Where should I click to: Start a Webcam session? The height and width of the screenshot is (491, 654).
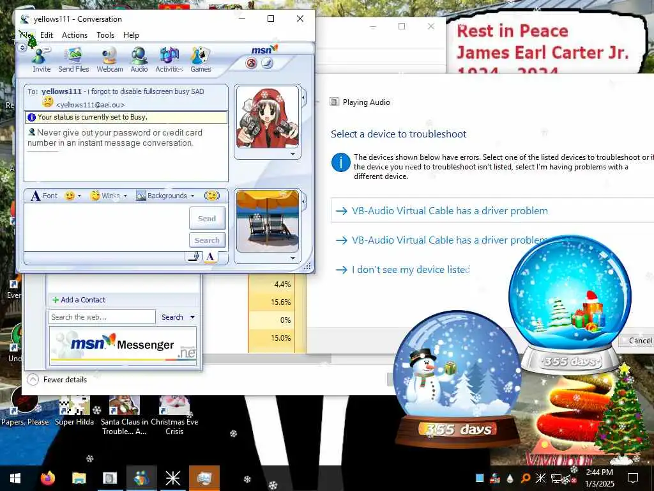(x=110, y=60)
